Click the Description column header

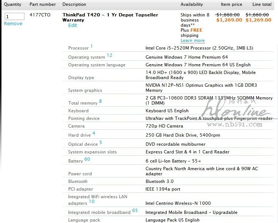[x=74, y=4]
